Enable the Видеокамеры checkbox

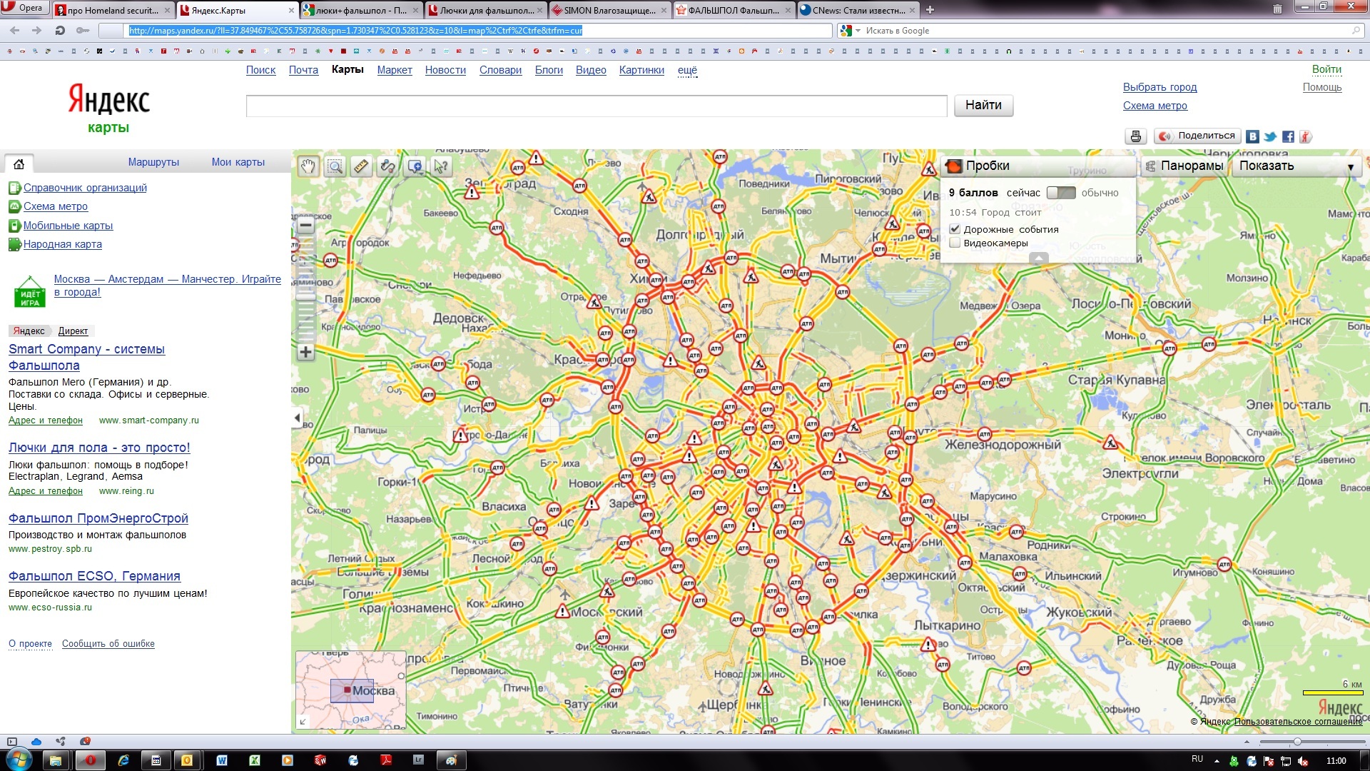955,243
